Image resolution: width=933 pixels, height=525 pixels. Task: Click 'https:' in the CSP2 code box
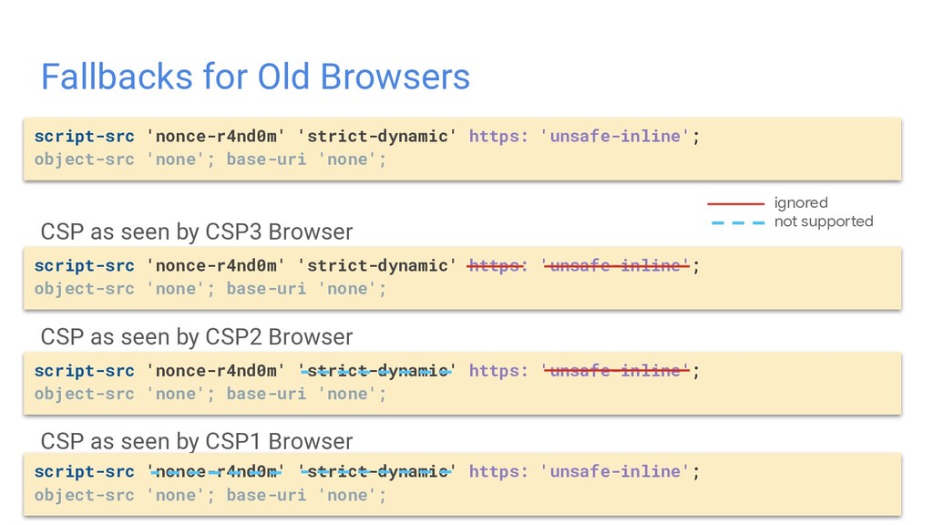(x=498, y=372)
